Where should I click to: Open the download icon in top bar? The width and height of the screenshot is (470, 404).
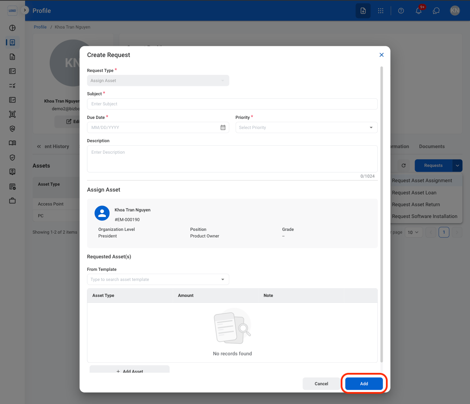tap(363, 11)
